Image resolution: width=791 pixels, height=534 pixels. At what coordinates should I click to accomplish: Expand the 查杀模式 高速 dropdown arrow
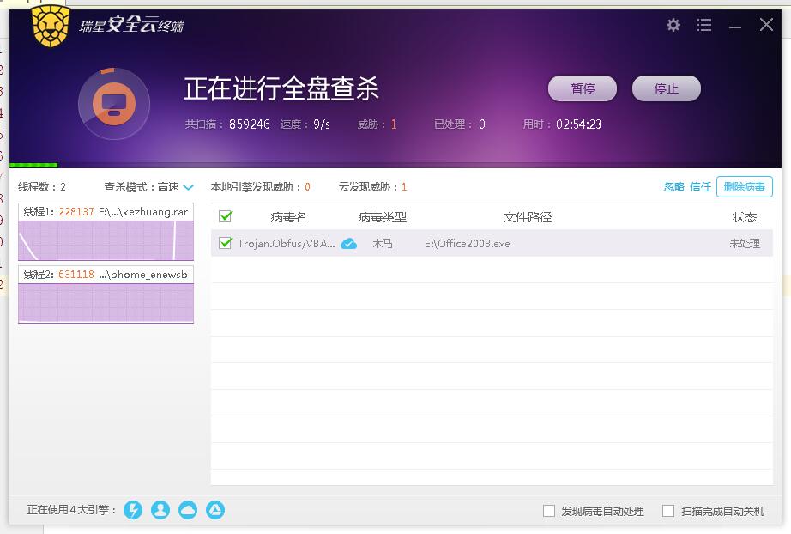(188, 187)
